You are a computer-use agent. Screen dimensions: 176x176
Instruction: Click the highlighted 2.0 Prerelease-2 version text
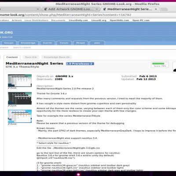[80, 64]
